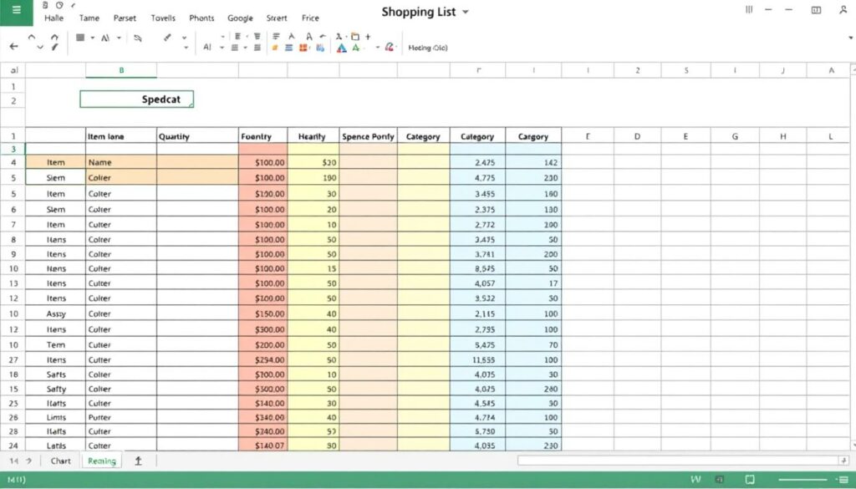
Task: Collapse the ribbon using far-right arrow
Action: [850, 38]
